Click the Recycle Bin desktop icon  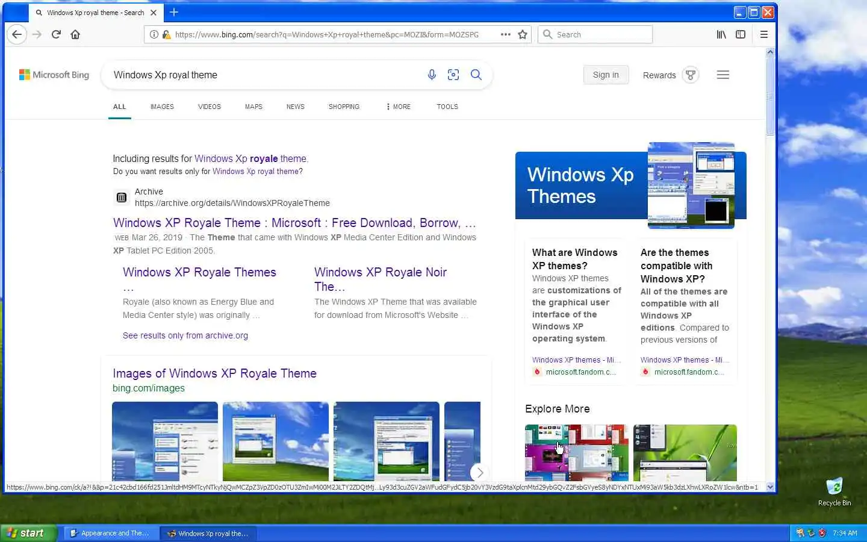tap(834, 491)
